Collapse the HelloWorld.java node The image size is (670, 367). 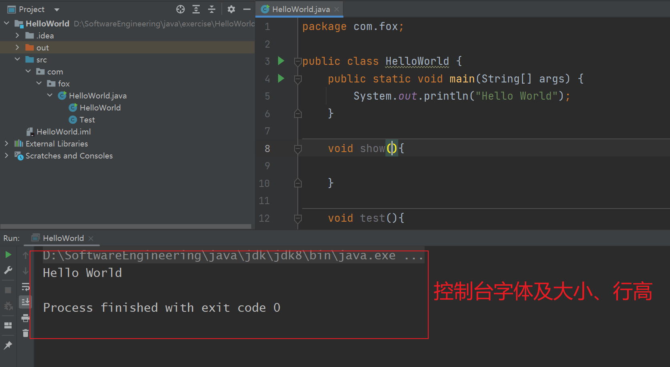click(50, 95)
